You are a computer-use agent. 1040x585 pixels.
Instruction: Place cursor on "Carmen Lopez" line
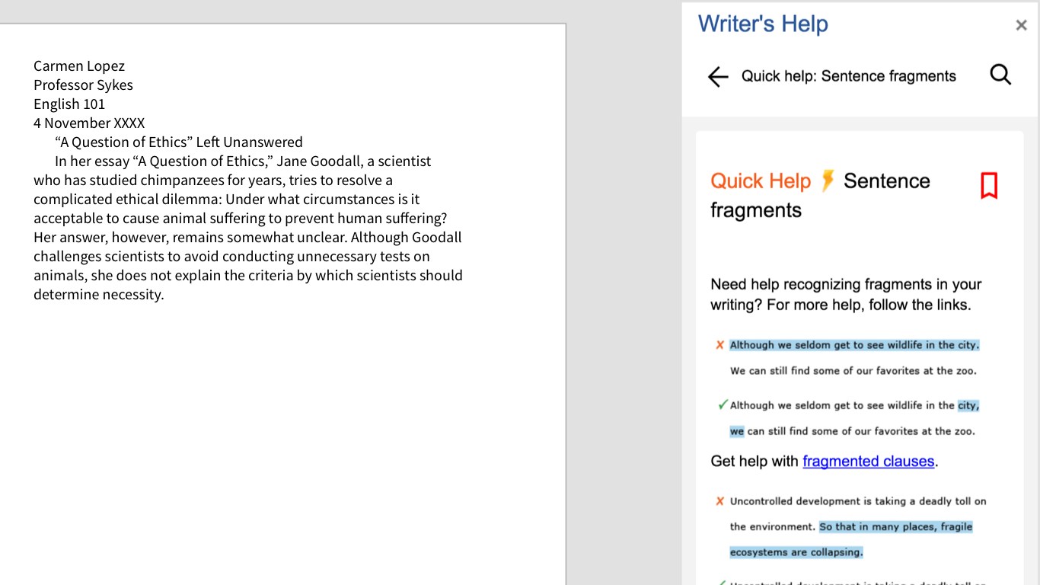79,66
